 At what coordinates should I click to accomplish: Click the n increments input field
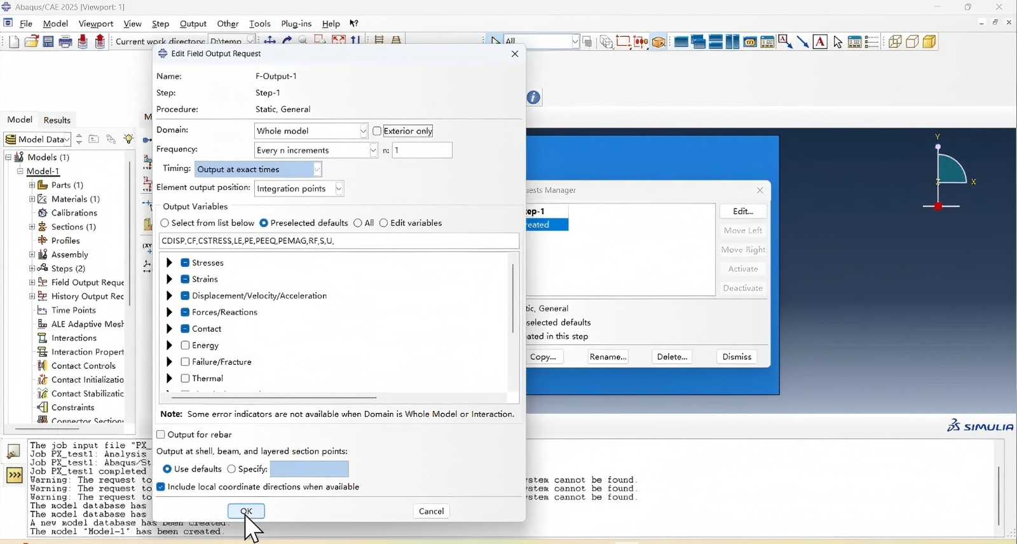tap(422, 151)
